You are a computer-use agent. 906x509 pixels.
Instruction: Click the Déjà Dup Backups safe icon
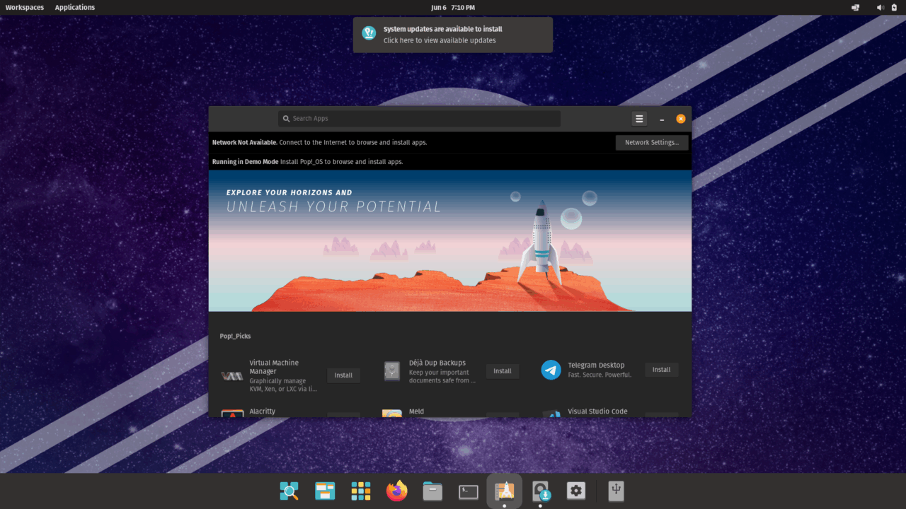coord(392,371)
